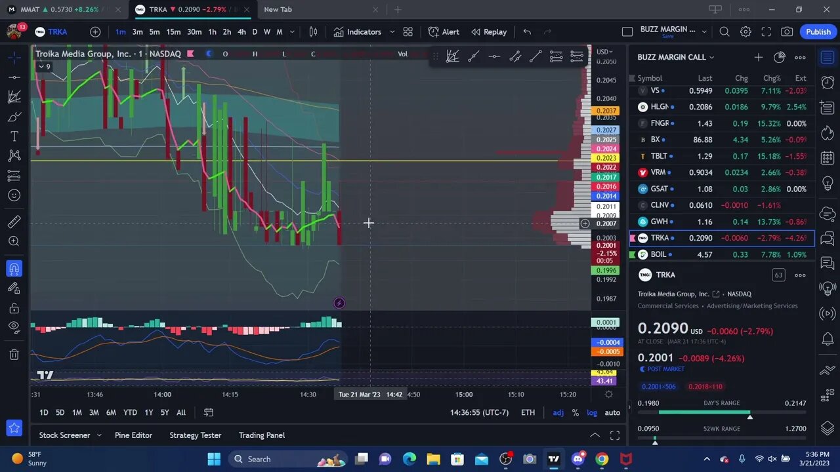
Task: Open the Windows Start menu
Action: click(x=214, y=459)
